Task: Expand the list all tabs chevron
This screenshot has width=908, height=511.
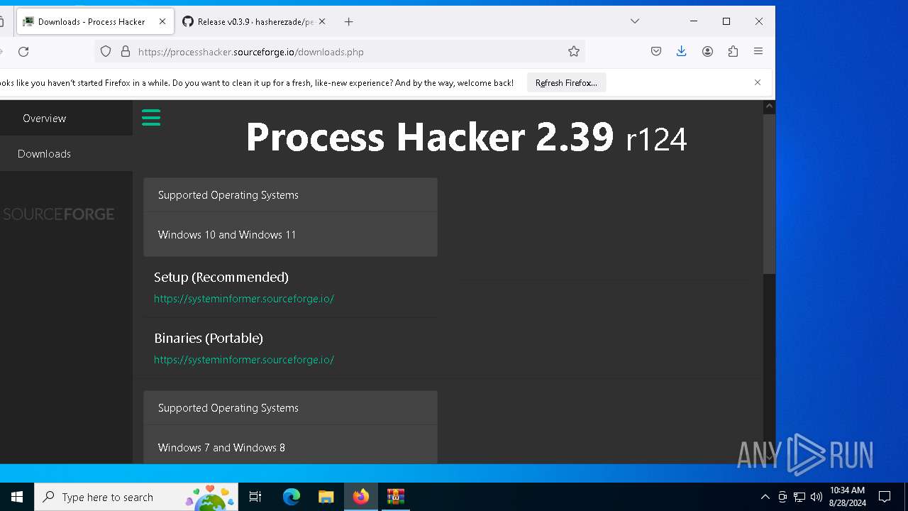Action: click(635, 21)
